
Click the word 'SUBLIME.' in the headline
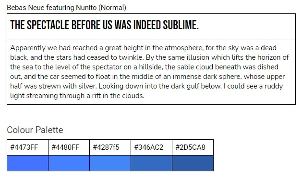(181, 25)
